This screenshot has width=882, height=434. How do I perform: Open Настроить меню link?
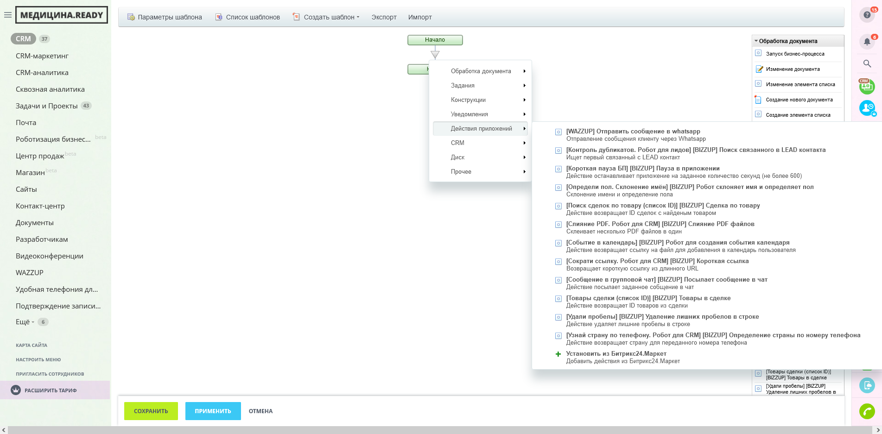pos(38,359)
